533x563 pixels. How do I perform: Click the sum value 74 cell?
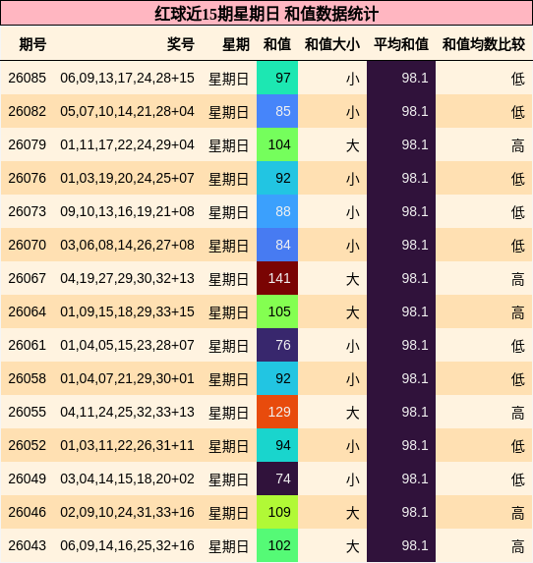(x=277, y=479)
